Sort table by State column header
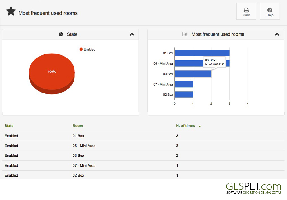The image size is (287, 200). click(9, 126)
